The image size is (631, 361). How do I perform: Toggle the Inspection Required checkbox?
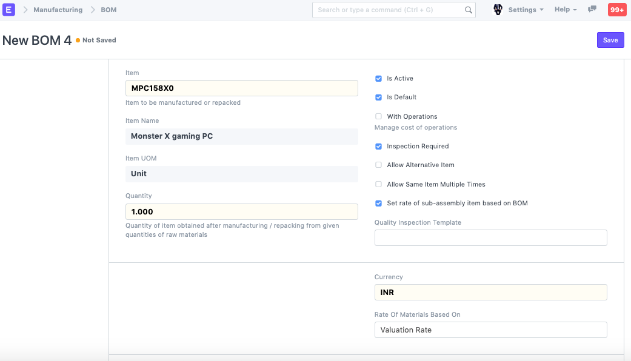(378, 147)
